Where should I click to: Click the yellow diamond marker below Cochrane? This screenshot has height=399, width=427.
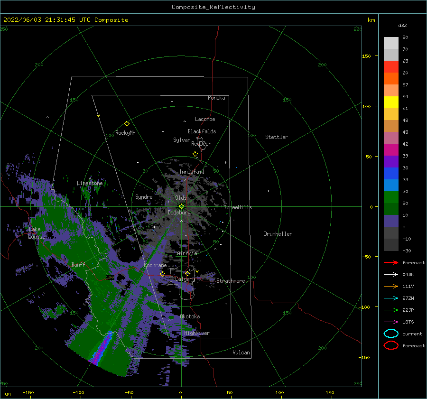(x=162, y=274)
